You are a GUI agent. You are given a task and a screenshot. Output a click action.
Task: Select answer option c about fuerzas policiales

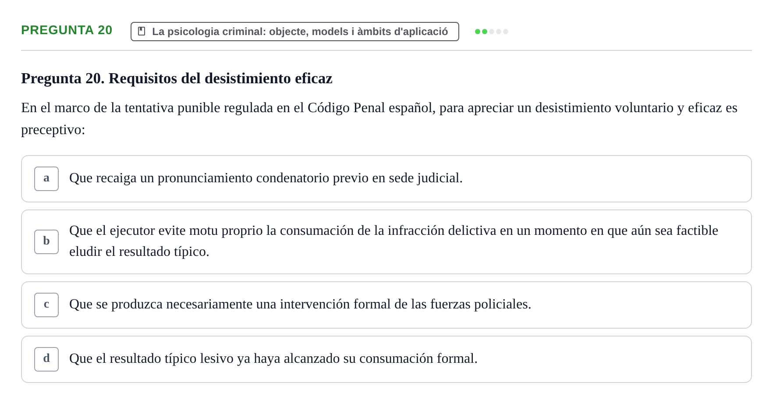tap(386, 305)
